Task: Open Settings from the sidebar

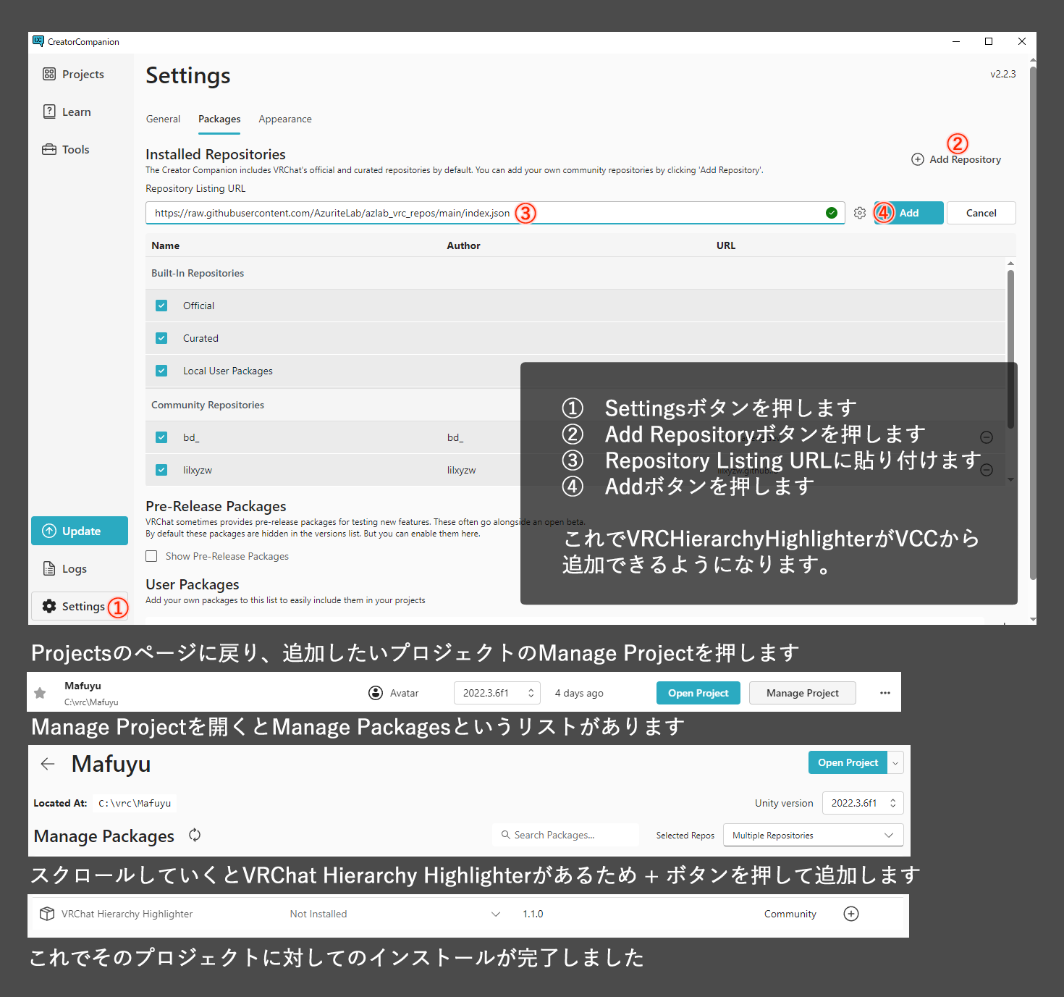Action: pos(80,606)
